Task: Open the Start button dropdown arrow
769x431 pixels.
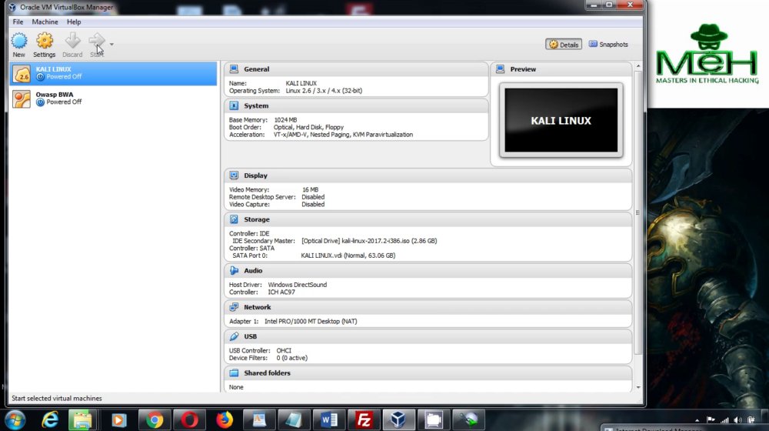Action: click(x=112, y=44)
